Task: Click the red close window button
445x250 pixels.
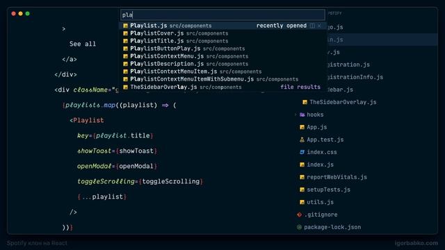Action: coord(13,13)
